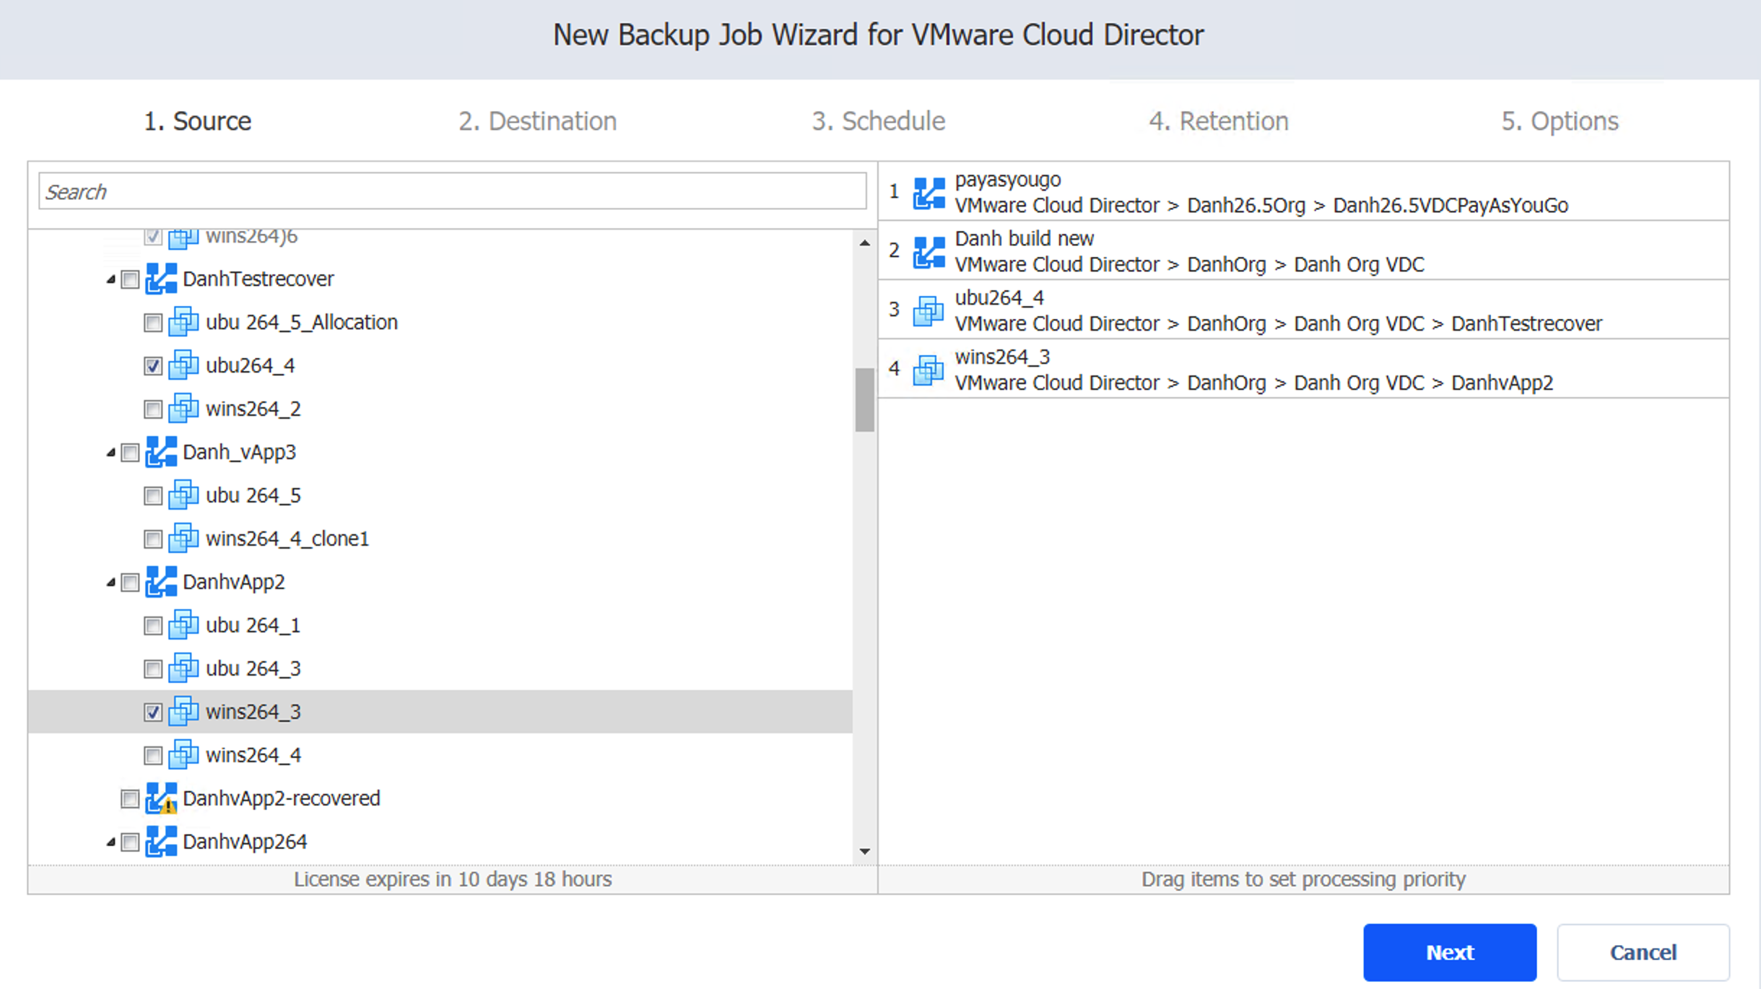Click the DanhvApp2 vApp icon in tree
1761x989 pixels.
tap(161, 582)
